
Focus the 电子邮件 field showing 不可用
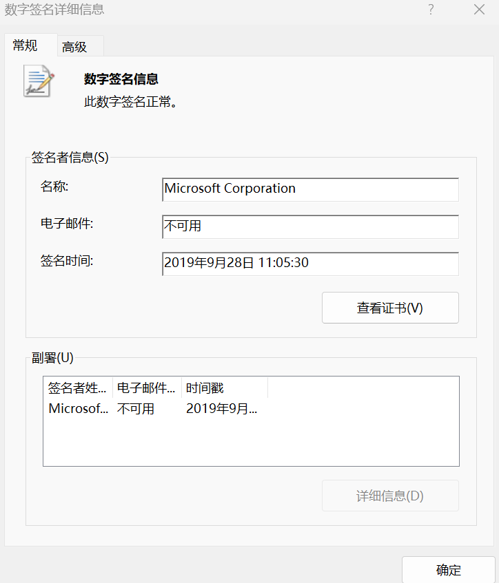click(310, 226)
